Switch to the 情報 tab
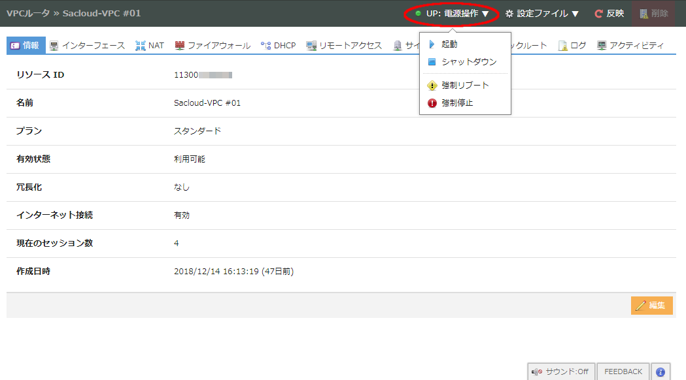This screenshot has height=380, width=686. (x=24, y=45)
